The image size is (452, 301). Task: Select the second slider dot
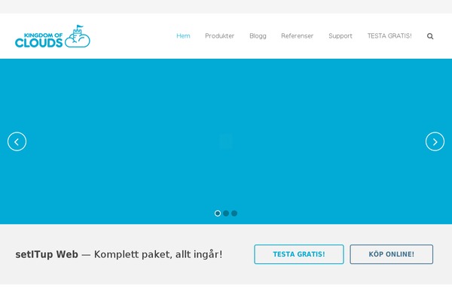coord(226,213)
